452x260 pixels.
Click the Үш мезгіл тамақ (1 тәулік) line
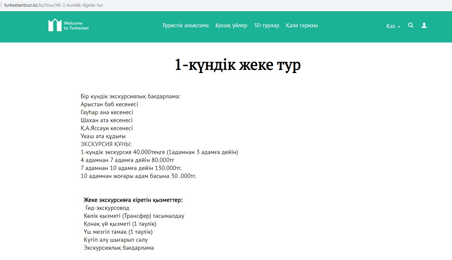coord(118,232)
